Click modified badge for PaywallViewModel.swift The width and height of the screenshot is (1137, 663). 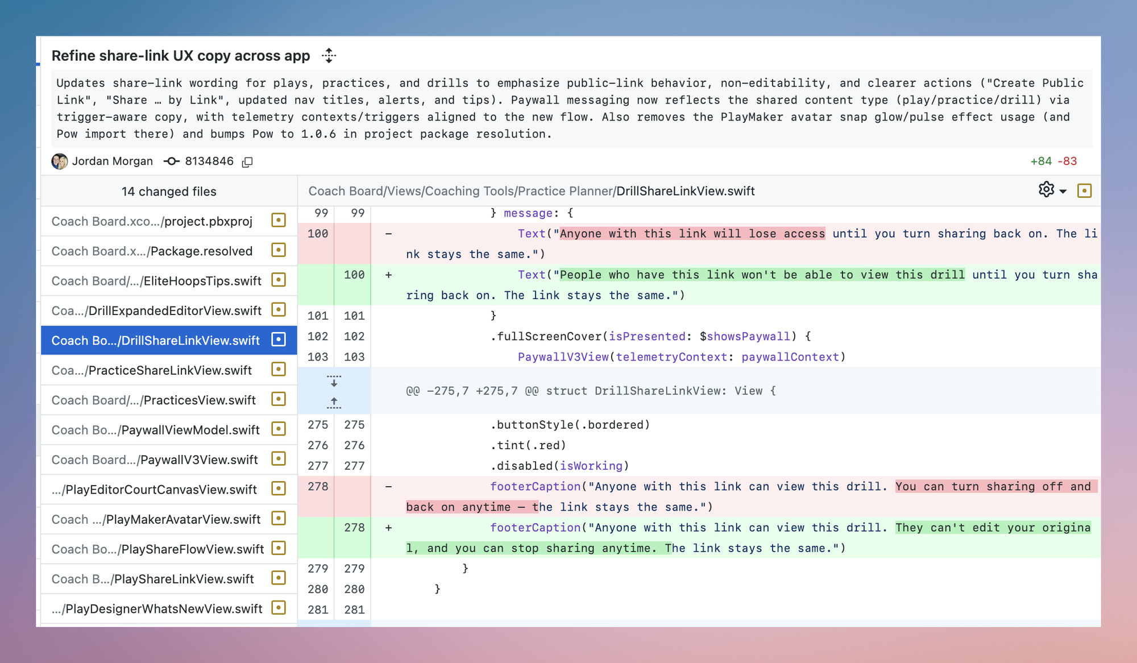pos(279,429)
